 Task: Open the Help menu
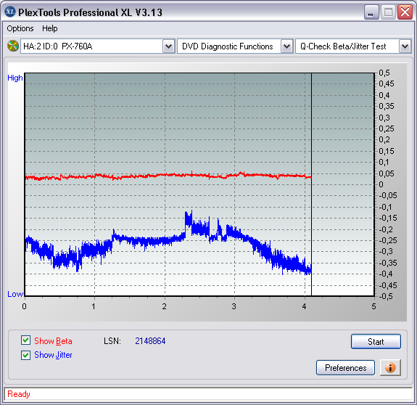click(50, 28)
